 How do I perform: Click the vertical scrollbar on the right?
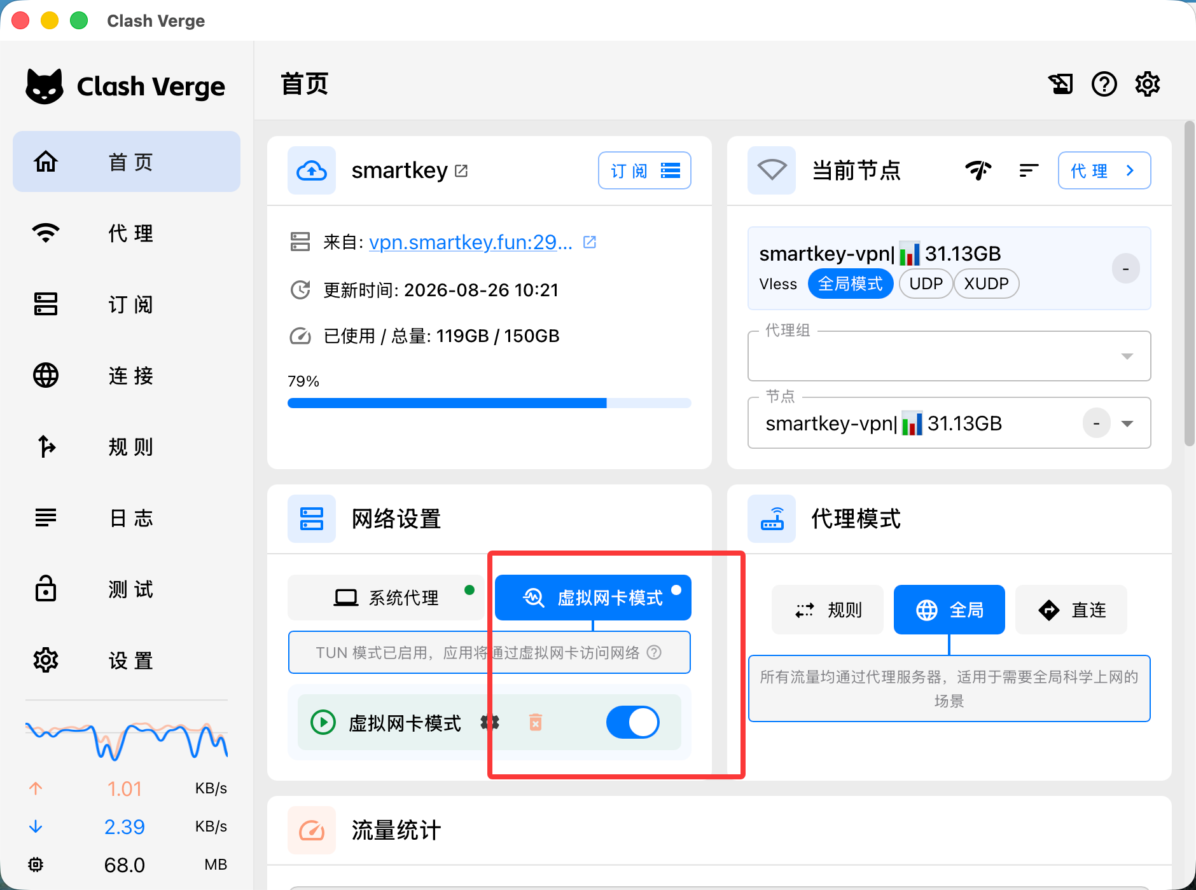tap(1189, 284)
